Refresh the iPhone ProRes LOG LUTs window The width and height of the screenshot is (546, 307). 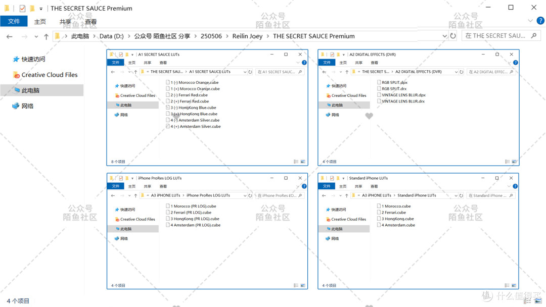tap(250, 196)
